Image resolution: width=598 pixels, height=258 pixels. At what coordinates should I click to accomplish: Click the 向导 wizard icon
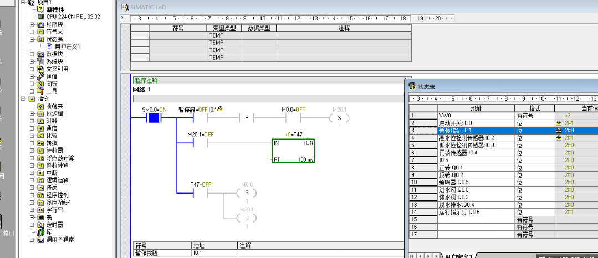pyautogui.click(x=41, y=84)
